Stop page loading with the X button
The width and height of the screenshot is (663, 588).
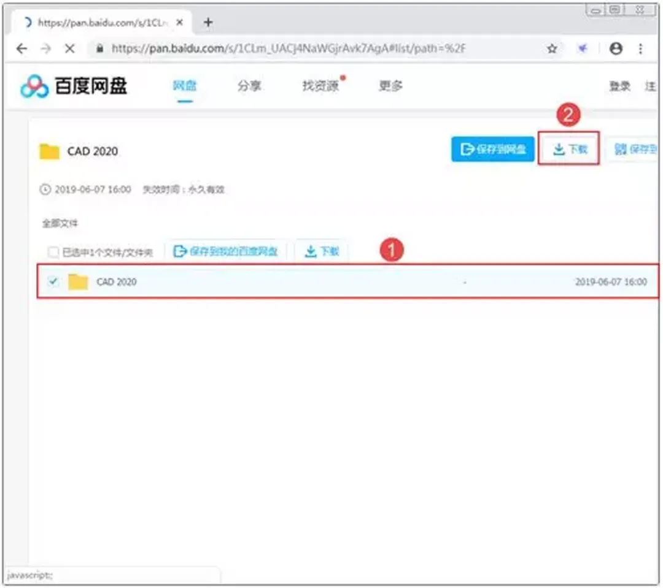(70, 48)
